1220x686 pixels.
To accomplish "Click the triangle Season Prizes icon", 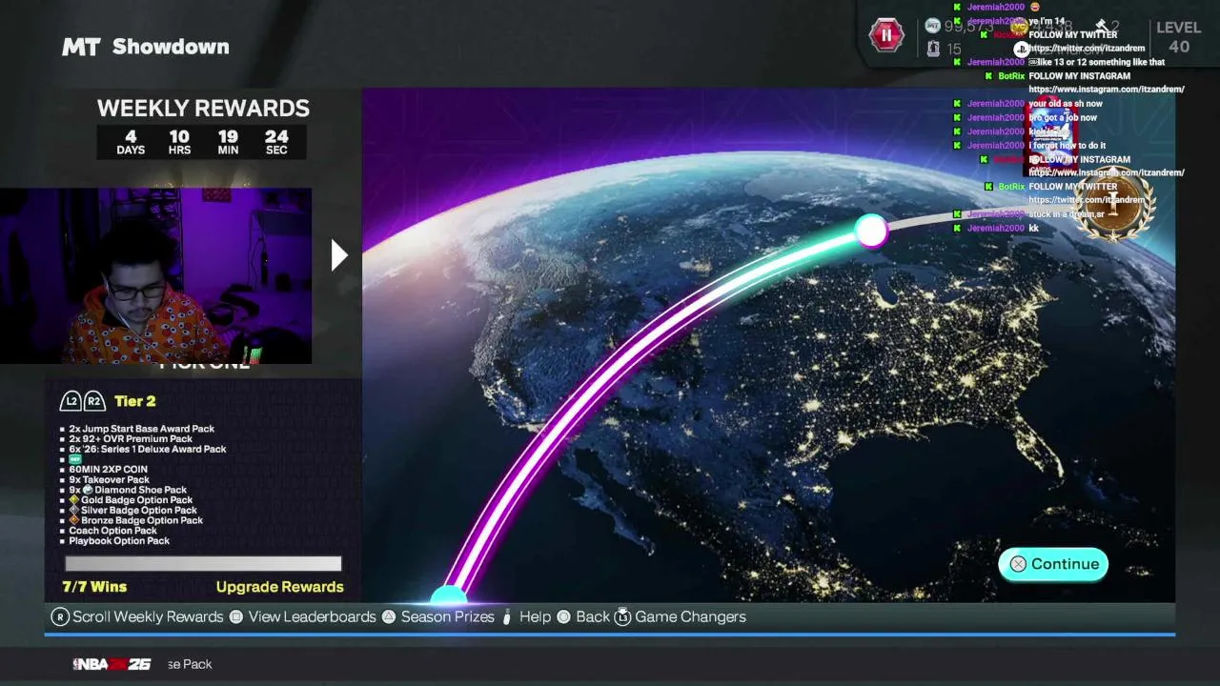I will click(389, 616).
